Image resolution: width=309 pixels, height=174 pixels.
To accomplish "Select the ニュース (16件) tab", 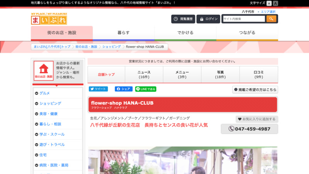I will pyautogui.click(x=144, y=74).
